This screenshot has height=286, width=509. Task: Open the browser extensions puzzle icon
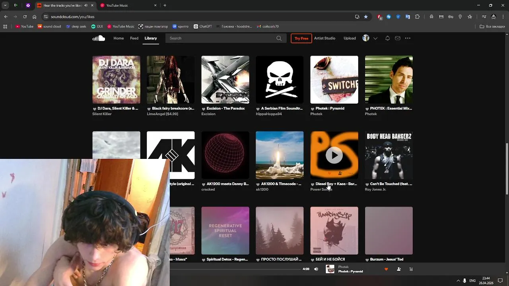coord(417,17)
